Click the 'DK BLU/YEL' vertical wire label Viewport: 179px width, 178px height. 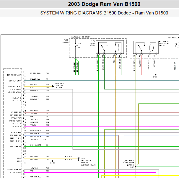click(x=149, y=64)
